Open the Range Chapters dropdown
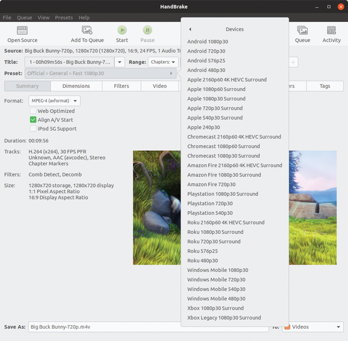 click(163, 62)
